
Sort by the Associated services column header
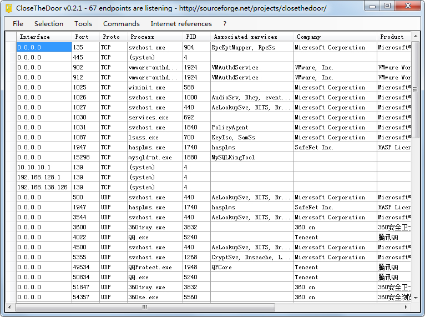point(252,37)
